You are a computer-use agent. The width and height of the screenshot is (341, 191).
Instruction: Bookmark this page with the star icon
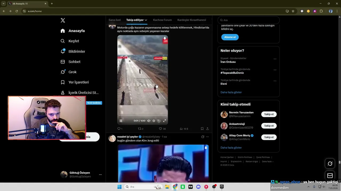pos(293,11)
